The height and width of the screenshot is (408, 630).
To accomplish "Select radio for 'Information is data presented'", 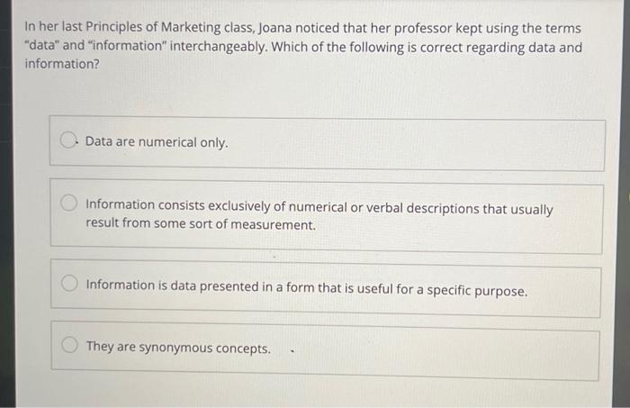I will 69,283.
